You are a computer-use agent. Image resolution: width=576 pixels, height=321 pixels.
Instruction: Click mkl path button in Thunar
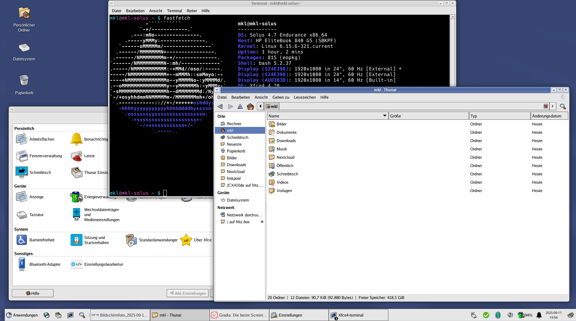tap(272, 106)
